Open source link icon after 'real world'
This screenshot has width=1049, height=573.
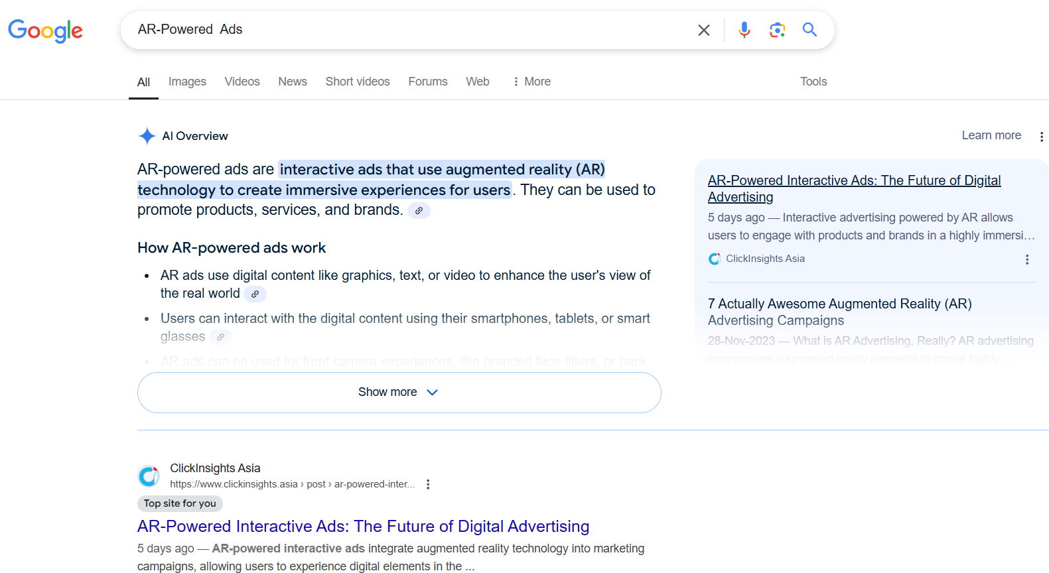tap(255, 294)
